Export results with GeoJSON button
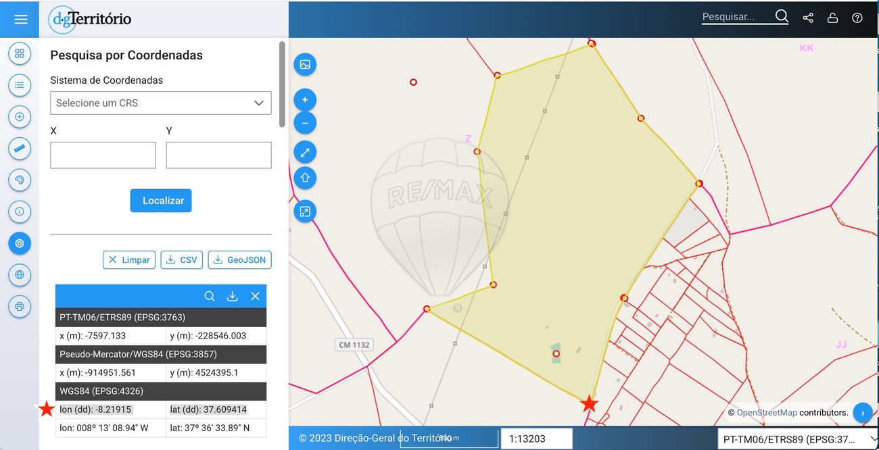Image resolution: width=879 pixels, height=450 pixels. tap(240, 259)
